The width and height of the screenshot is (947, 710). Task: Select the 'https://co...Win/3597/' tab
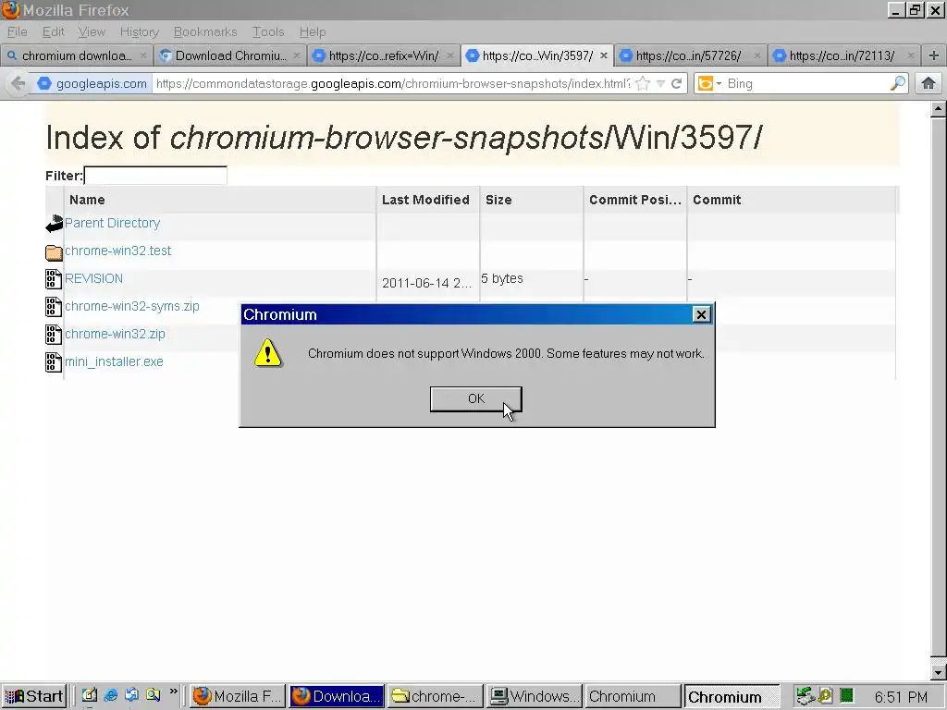coord(537,55)
